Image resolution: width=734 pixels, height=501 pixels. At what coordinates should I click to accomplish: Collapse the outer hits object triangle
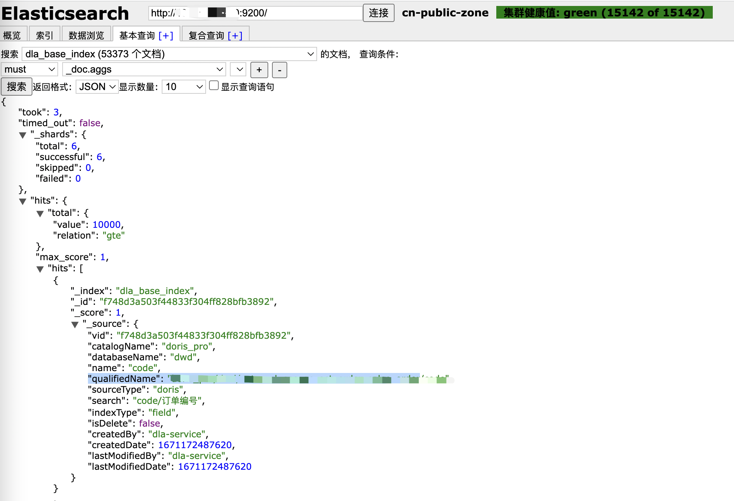(23, 201)
